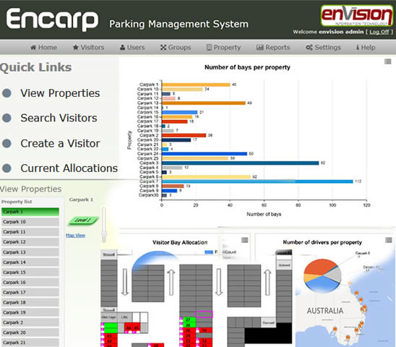Click the Visitor Bay Allocation blue legend swatch

coord(209,252)
